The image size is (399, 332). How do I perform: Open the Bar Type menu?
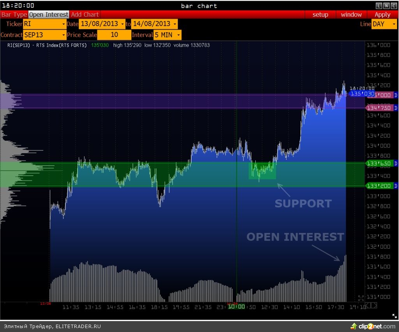point(14,14)
